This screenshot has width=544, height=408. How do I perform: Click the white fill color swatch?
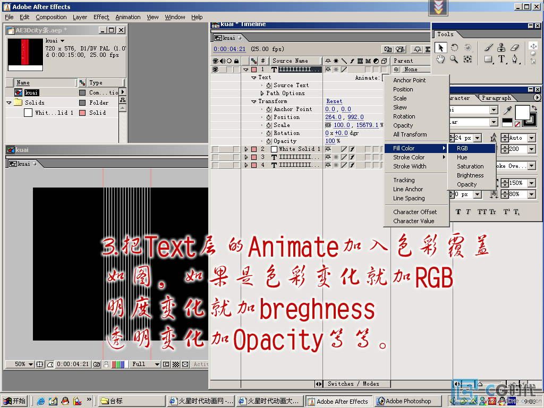(x=523, y=113)
